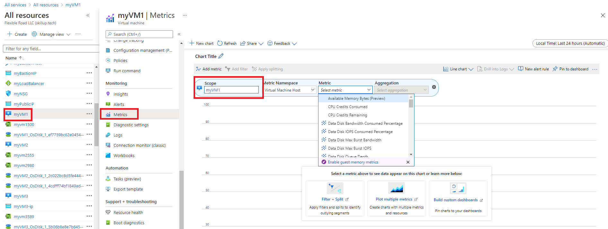Open the myNSG resource
Screen dimensions: 608x229
21,94
